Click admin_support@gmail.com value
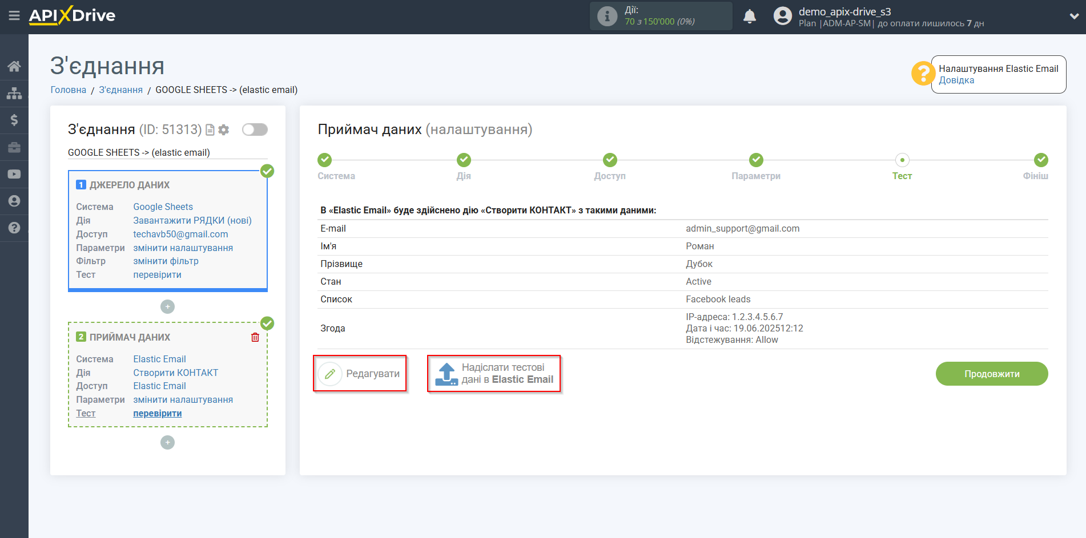 coord(743,229)
